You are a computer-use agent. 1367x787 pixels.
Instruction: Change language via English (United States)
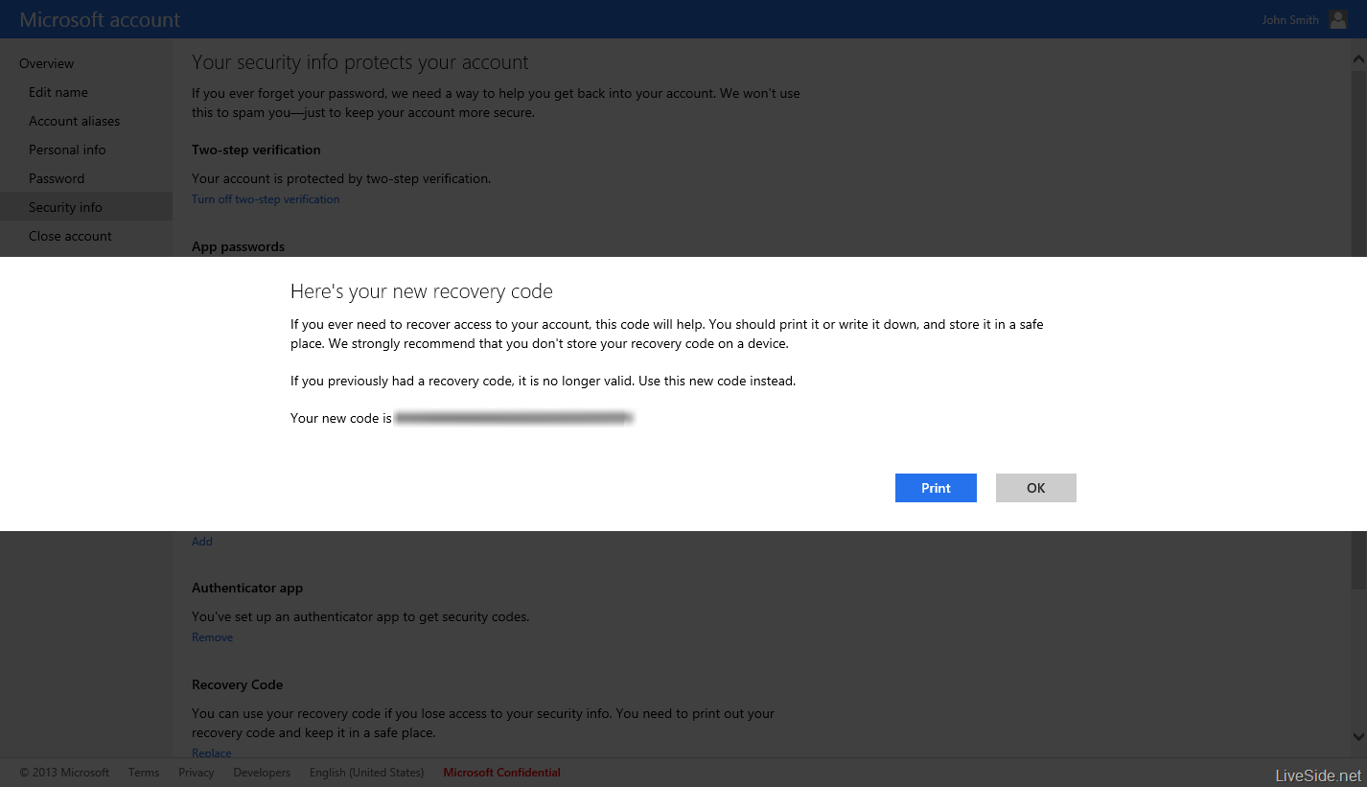pos(366,773)
